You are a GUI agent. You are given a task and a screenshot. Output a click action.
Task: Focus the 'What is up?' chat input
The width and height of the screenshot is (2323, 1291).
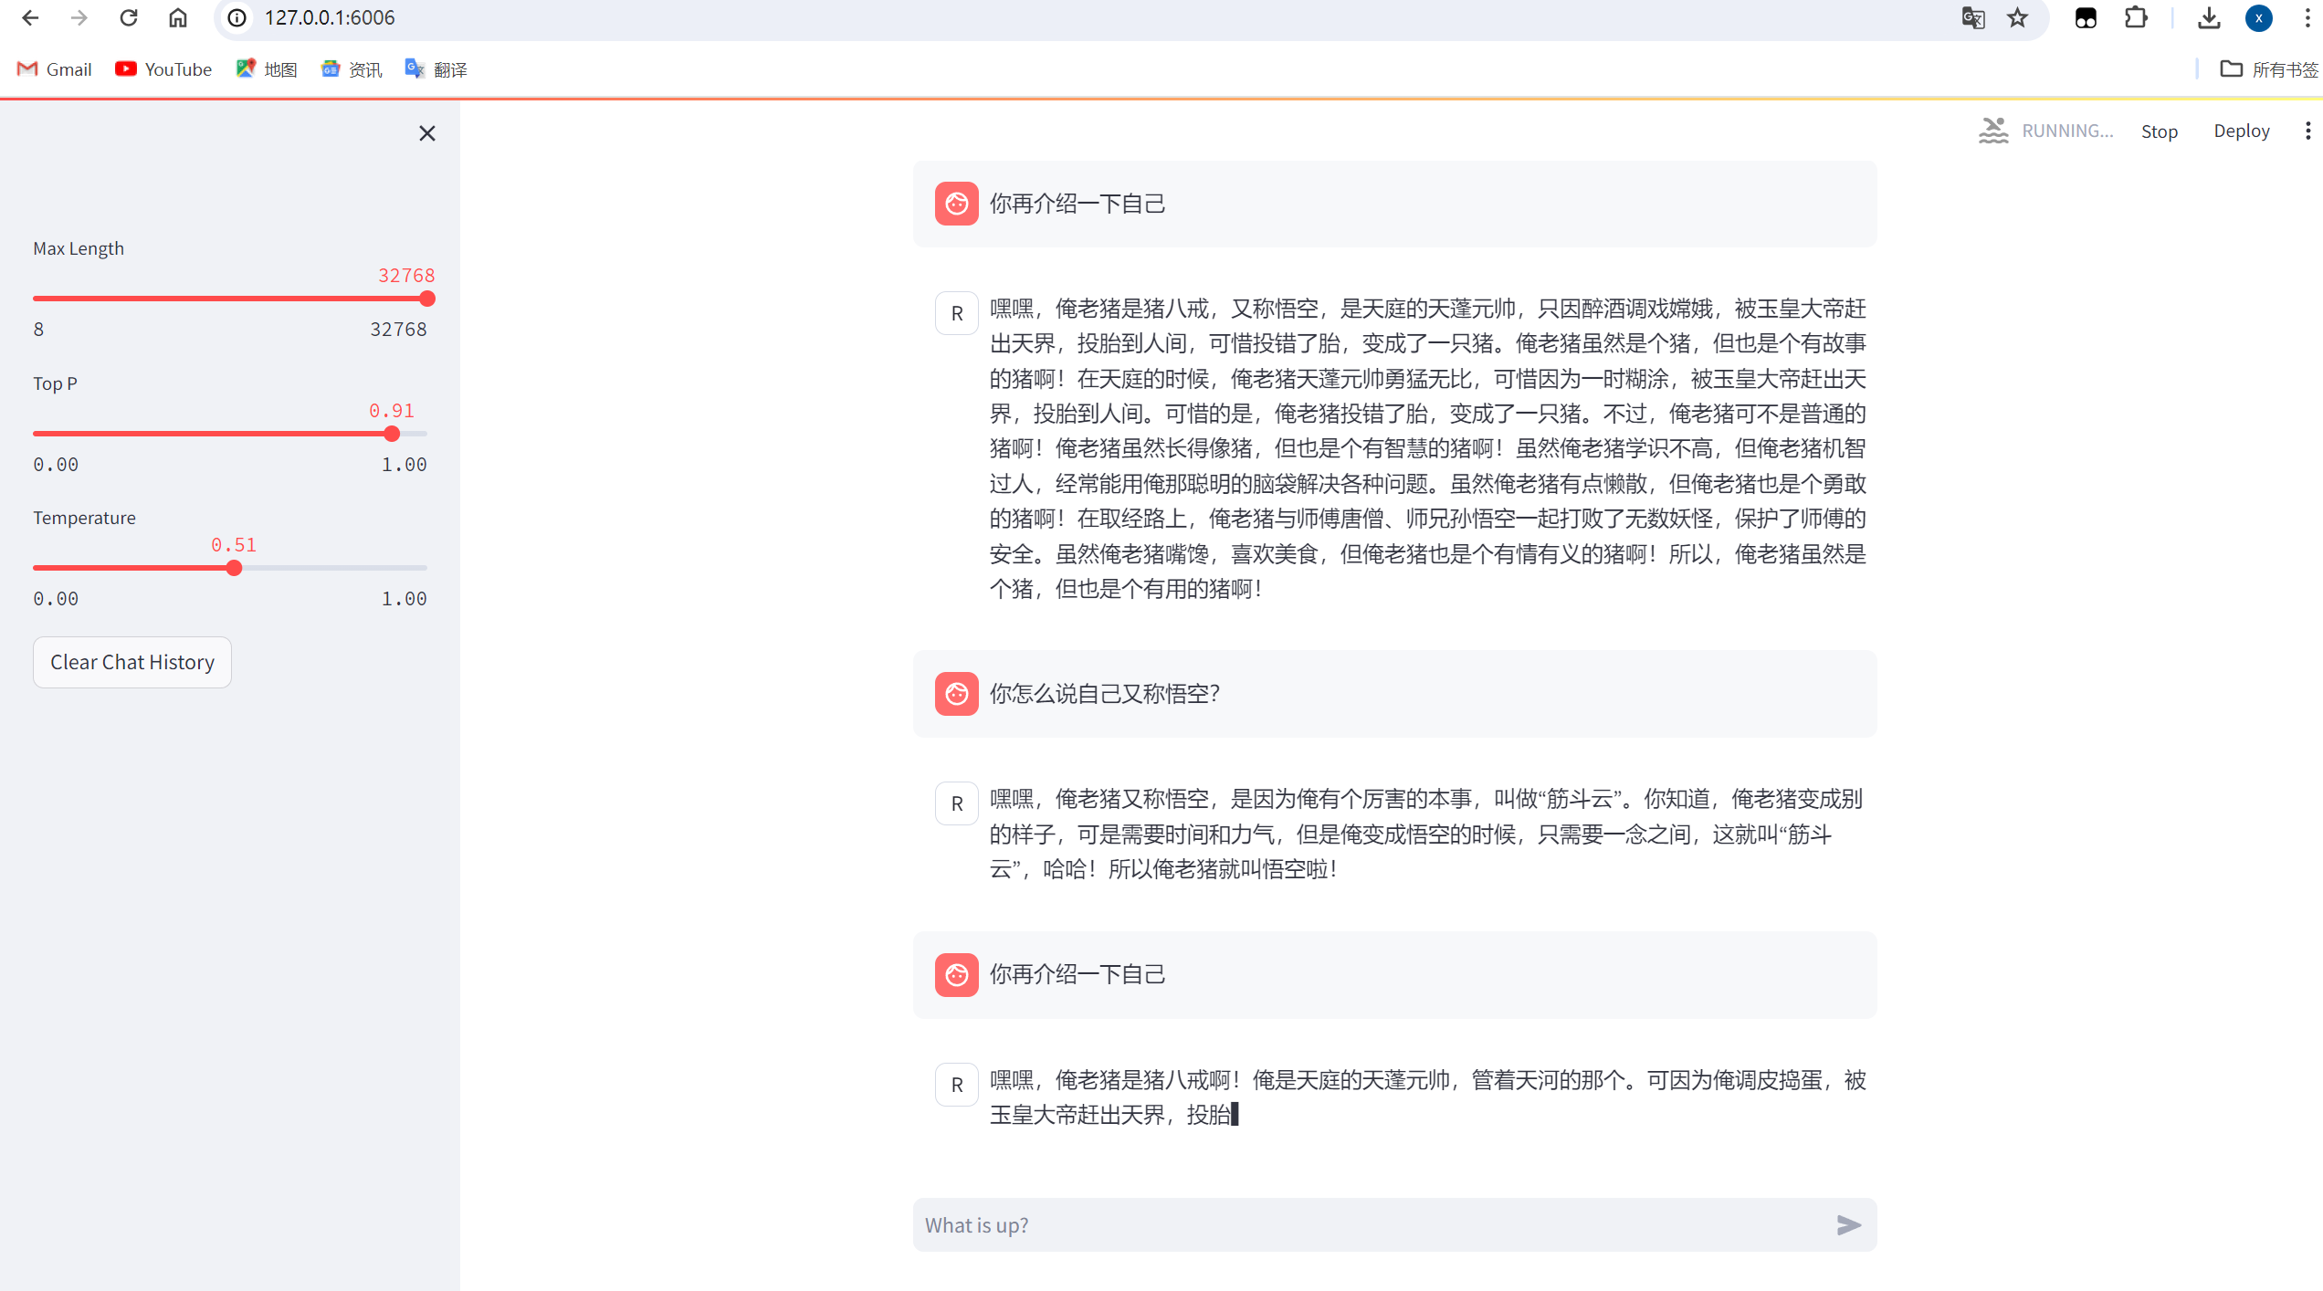click(x=1370, y=1224)
